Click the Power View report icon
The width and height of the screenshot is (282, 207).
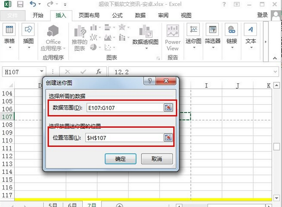(173, 38)
